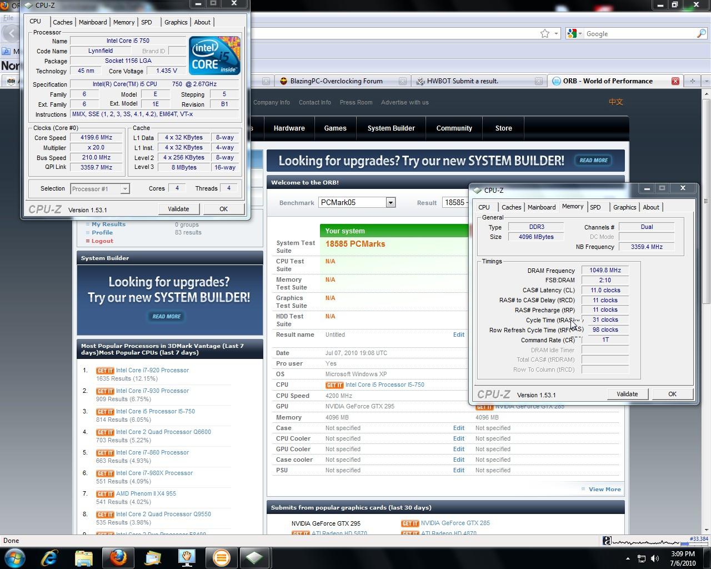Viewport: 711px width, 569px height.
Task: Open the network status tray icon
Action: pyautogui.click(x=642, y=558)
